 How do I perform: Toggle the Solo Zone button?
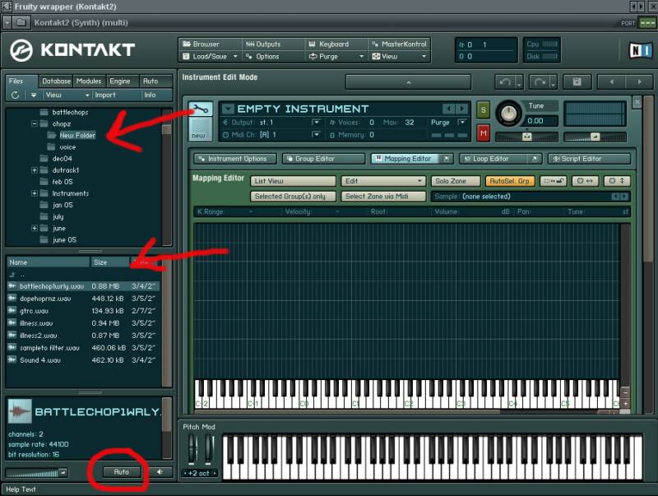point(456,181)
